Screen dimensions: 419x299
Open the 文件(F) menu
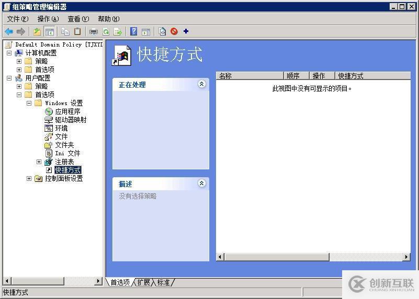pos(18,19)
